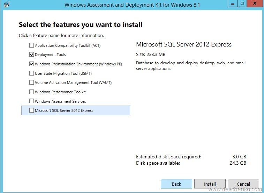Screen dimensions: 264x193
Task: Tick the Windows Assessment Services checkbox
Action: (32, 101)
